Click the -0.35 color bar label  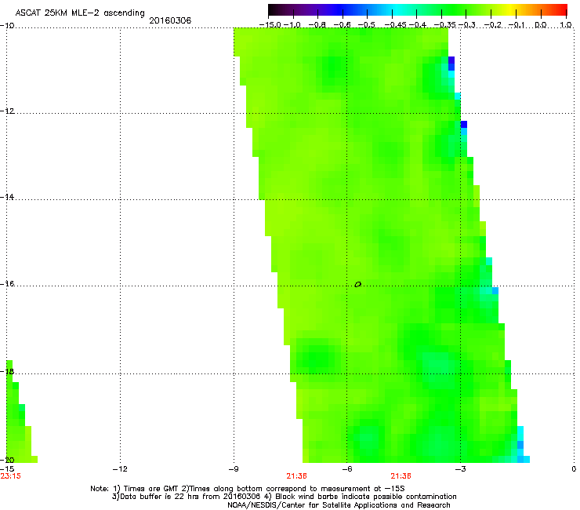[x=445, y=25]
